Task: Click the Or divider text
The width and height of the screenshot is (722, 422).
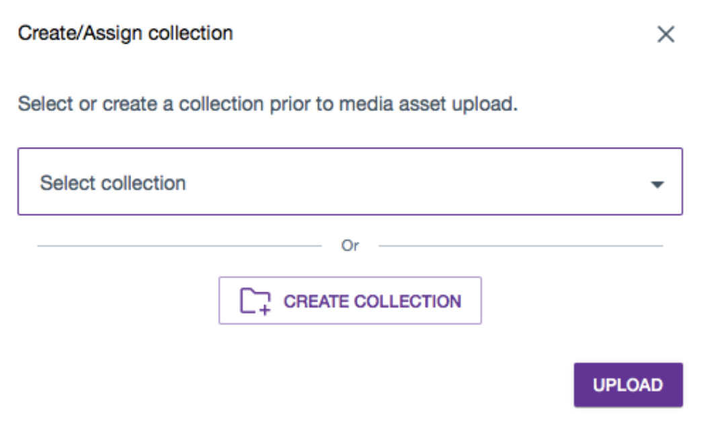Action: (x=350, y=246)
